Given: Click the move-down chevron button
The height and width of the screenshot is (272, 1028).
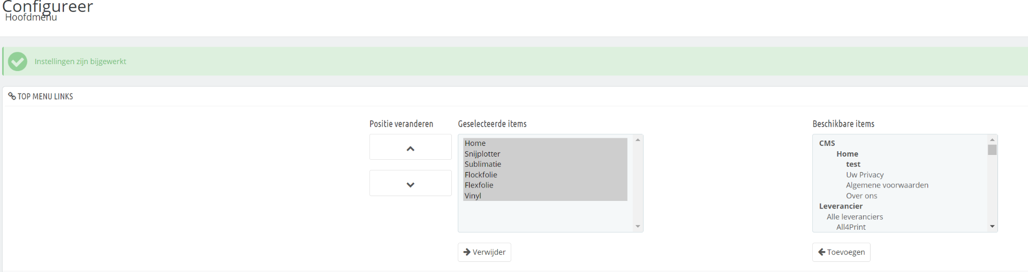Looking at the screenshot, I should coord(410,184).
